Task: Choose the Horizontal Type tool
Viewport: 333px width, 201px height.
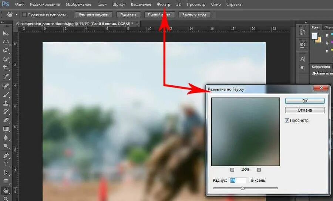Action: click(6, 164)
